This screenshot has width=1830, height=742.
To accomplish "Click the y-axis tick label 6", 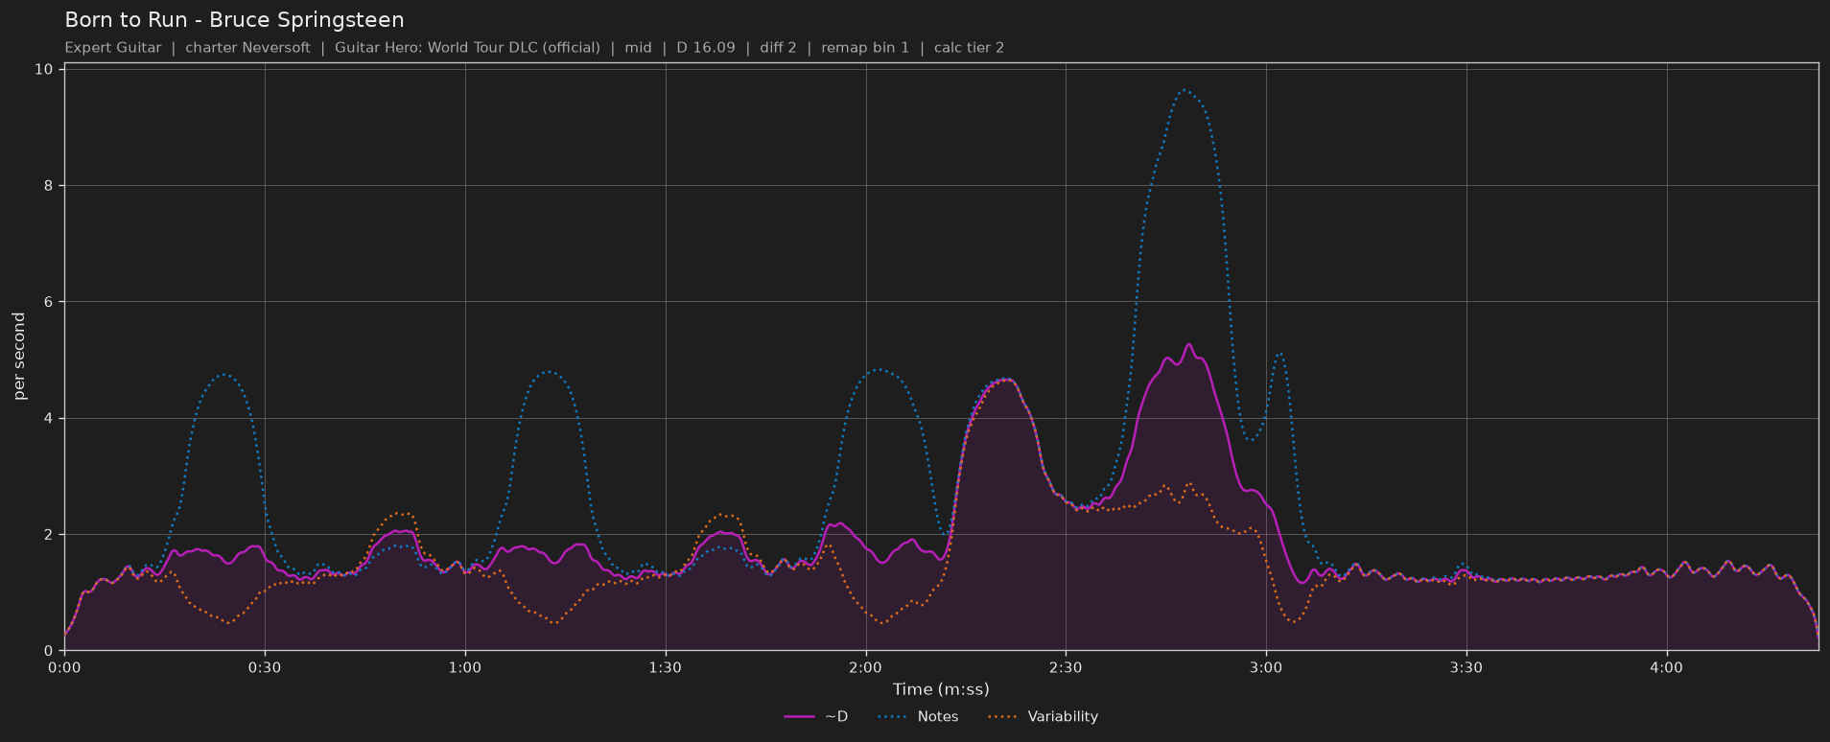I will (x=48, y=302).
